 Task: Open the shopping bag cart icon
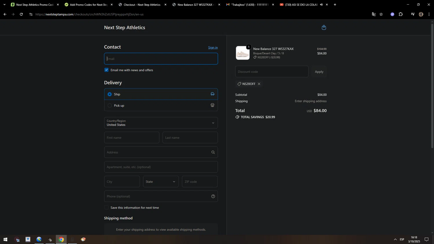pos(324,27)
